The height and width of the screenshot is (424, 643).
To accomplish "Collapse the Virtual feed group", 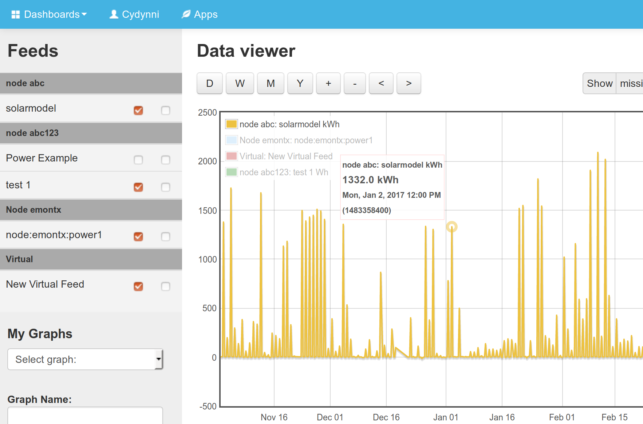I will click(x=91, y=259).
